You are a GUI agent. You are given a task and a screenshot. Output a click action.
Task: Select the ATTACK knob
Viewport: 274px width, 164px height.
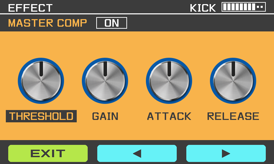169,81
